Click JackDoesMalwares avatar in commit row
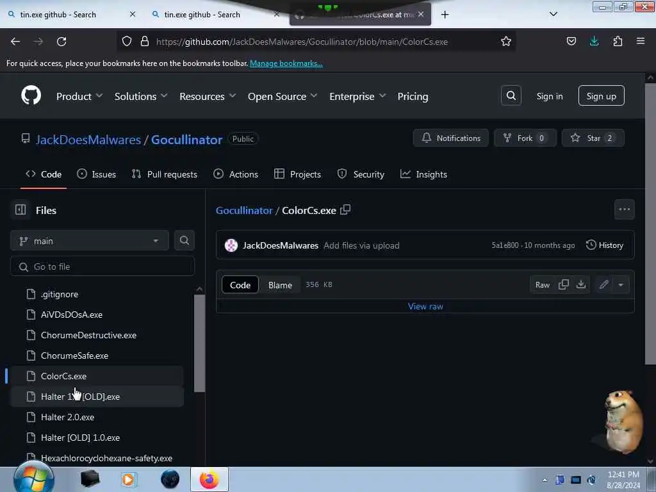The width and height of the screenshot is (656, 492). click(x=231, y=245)
